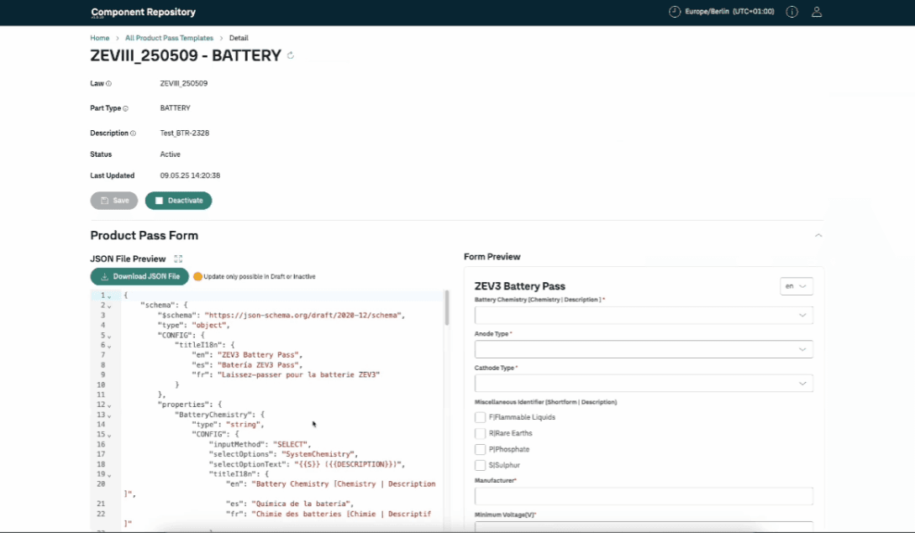Open the user profile icon
This screenshot has height=533, width=915.
[x=816, y=12]
